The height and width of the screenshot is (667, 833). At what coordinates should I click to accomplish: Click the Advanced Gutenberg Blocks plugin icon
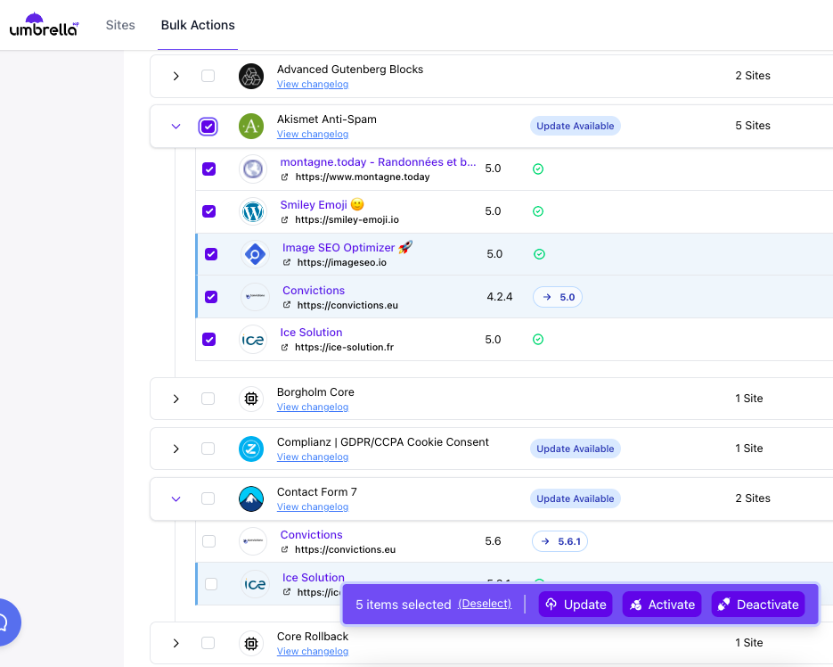[x=251, y=76]
